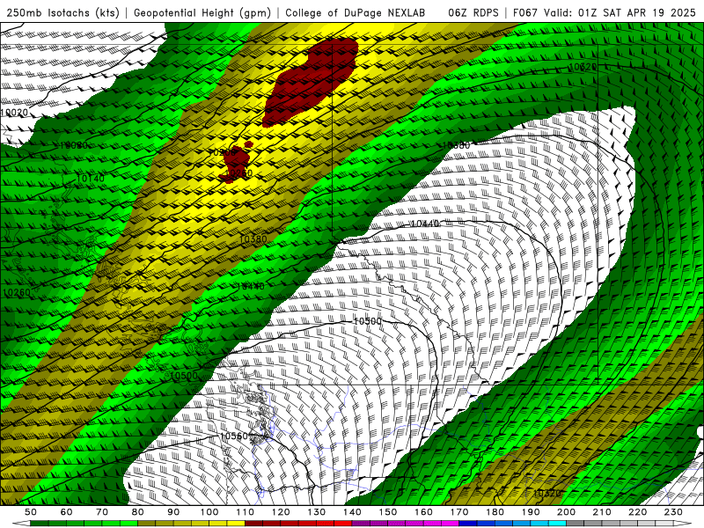Click the 50 value on the color scale
This screenshot has height=528, width=704.
pyautogui.click(x=31, y=512)
